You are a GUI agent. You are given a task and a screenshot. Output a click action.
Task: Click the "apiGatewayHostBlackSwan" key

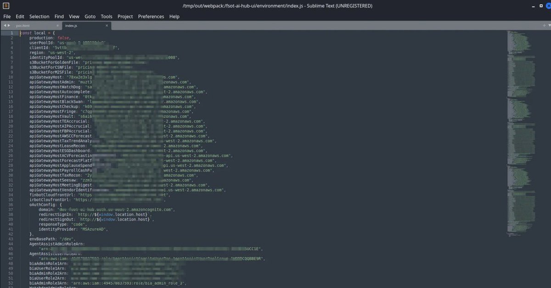click(57, 102)
